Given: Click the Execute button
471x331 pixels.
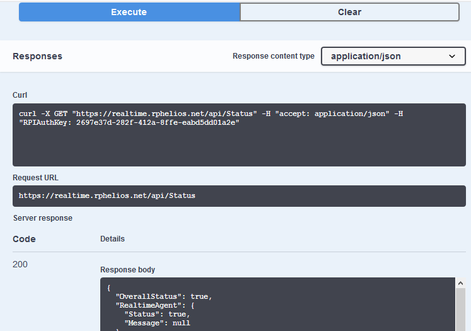Looking at the screenshot, I should click(129, 12).
